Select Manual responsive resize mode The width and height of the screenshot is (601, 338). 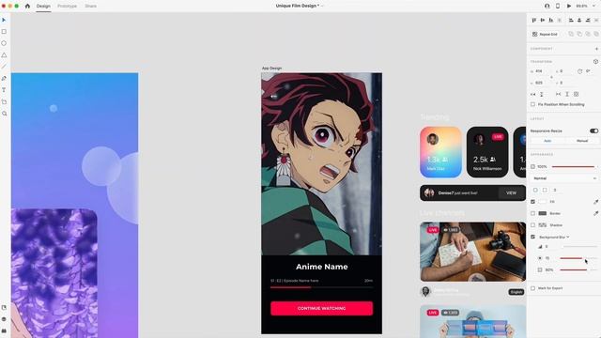[582, 141]
